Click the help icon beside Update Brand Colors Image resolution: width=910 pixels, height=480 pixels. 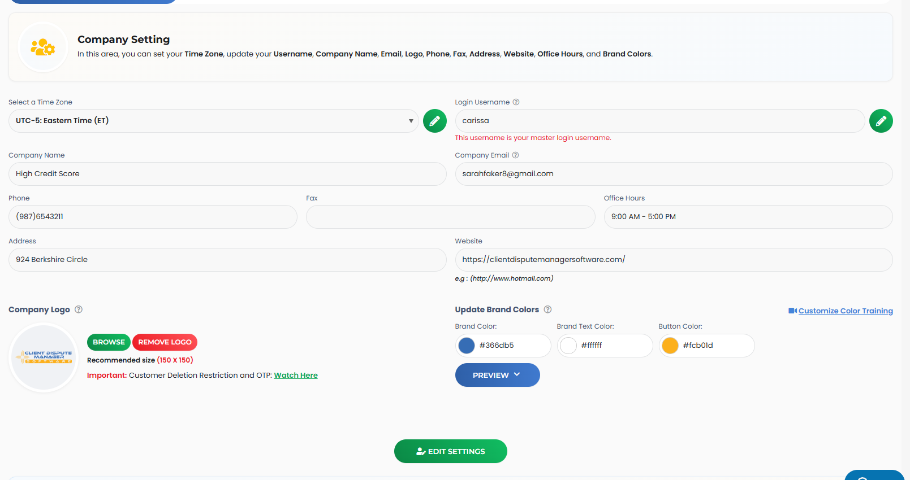pos(547,309)
